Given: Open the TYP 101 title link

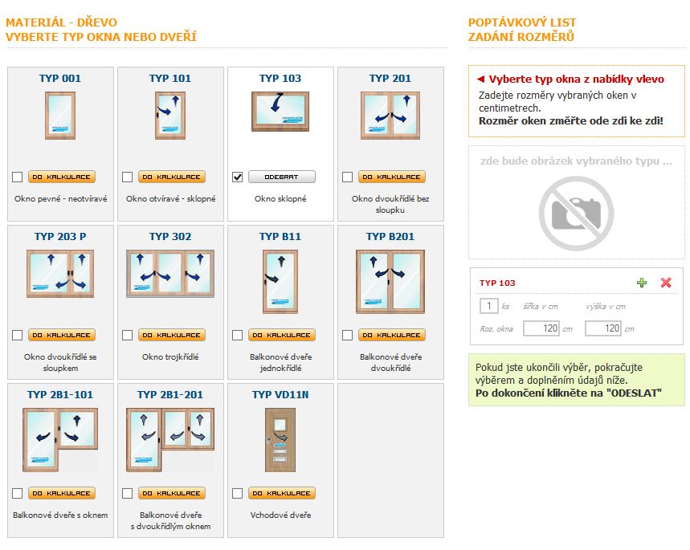Looking at the screenshot, I should [x=170, y=79].
